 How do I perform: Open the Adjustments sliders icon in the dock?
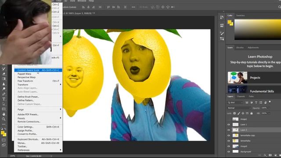pos(222,39)
